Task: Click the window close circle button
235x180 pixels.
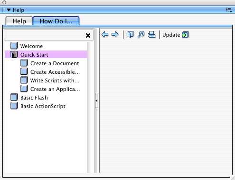Action: (4, 2)
